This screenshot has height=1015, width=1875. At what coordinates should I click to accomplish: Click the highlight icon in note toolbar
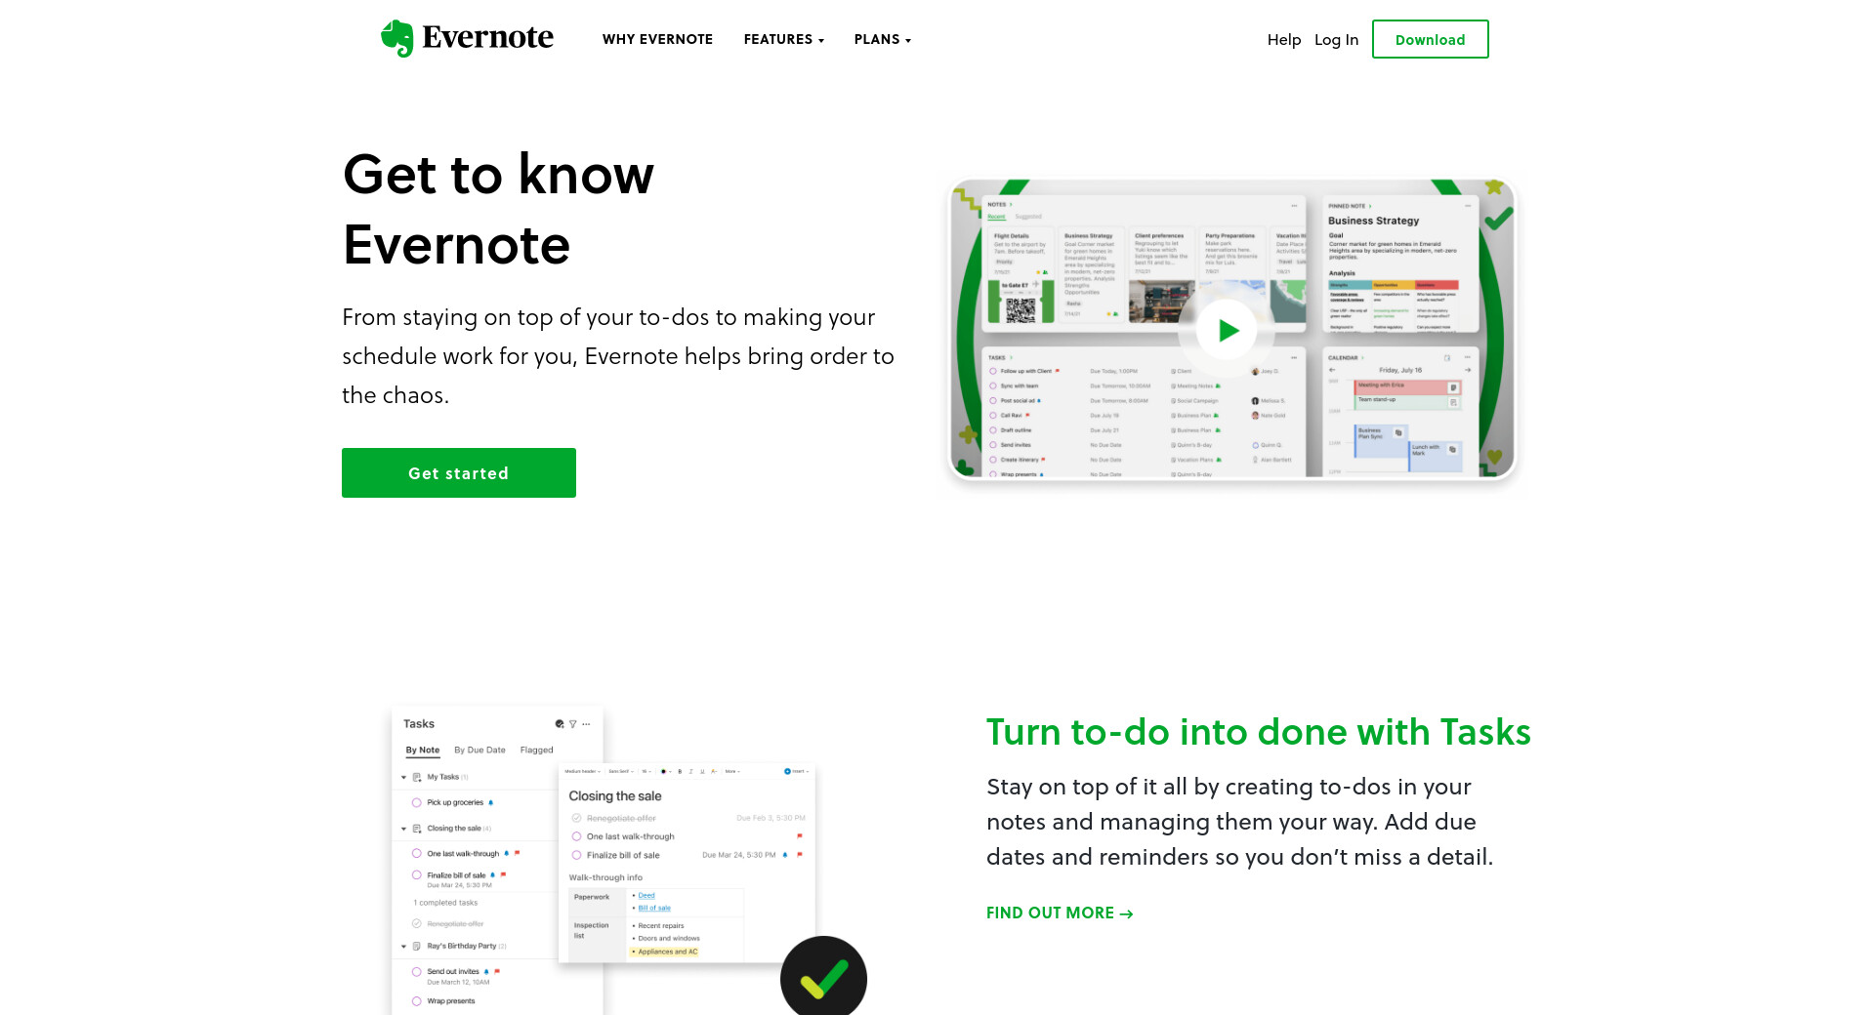coord(714,771)
